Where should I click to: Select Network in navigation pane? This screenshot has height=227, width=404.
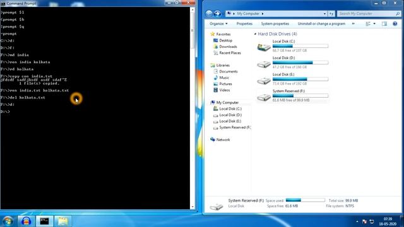[x=223, y=140]
